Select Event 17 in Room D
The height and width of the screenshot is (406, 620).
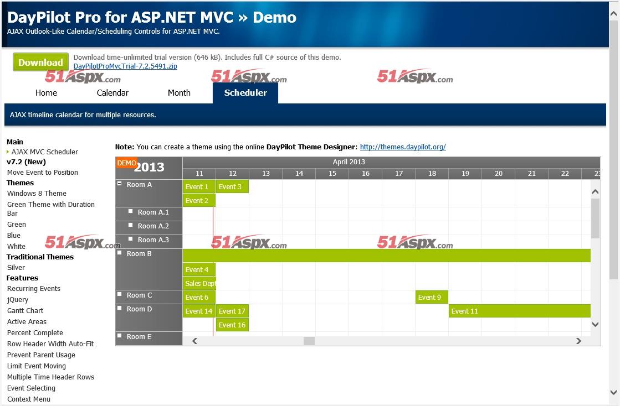click(x=232, y=311)
